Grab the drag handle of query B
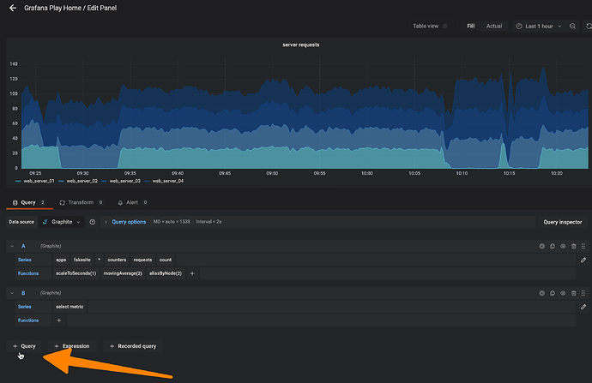The width and height of the screenshot is (592, 383). [583, 293]
